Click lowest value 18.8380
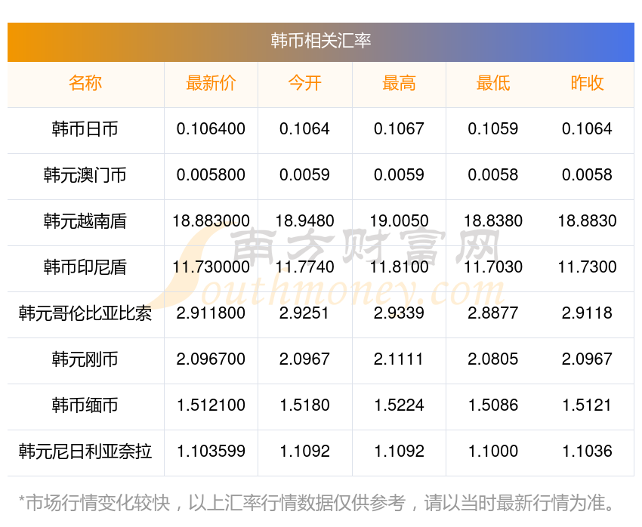642x527 pixels. pos(493,221)
